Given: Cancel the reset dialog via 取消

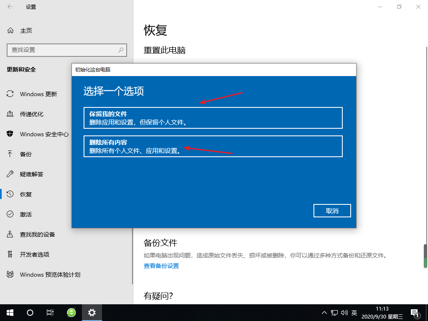Looking at the screenshot, I should click(332, 211).
